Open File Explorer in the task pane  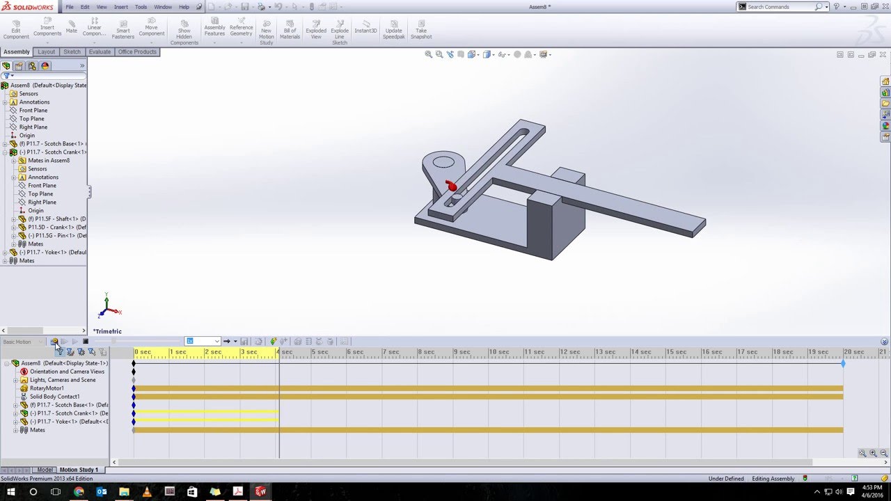click(x=885, y=104)
